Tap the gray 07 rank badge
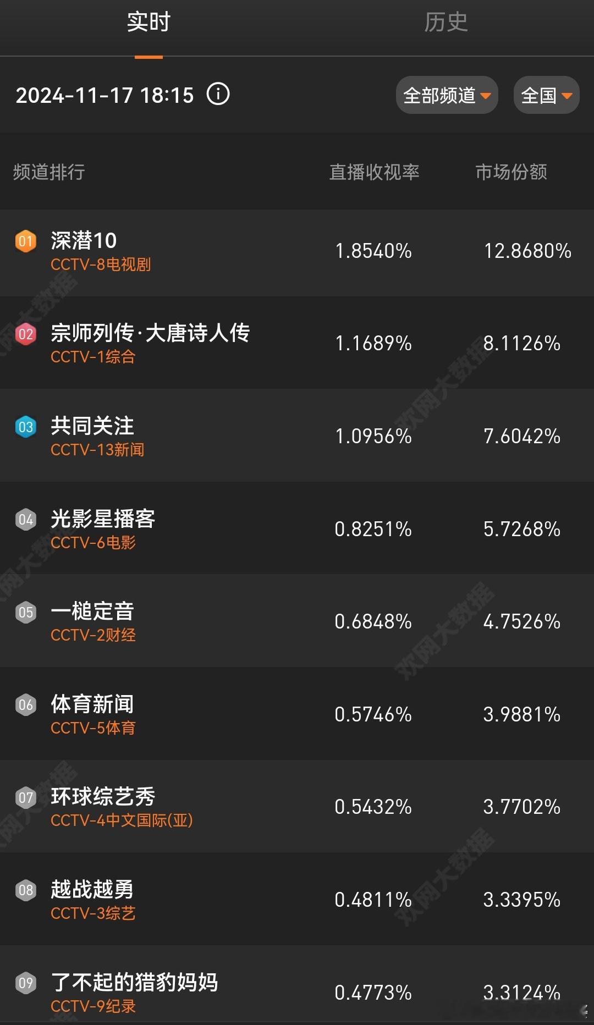 pos(26,798)
